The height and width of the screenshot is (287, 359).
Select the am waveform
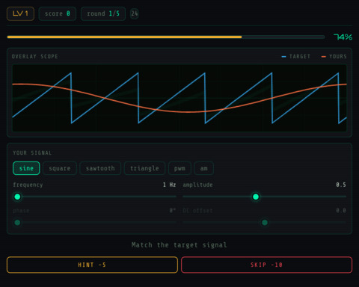coord(203,168)
